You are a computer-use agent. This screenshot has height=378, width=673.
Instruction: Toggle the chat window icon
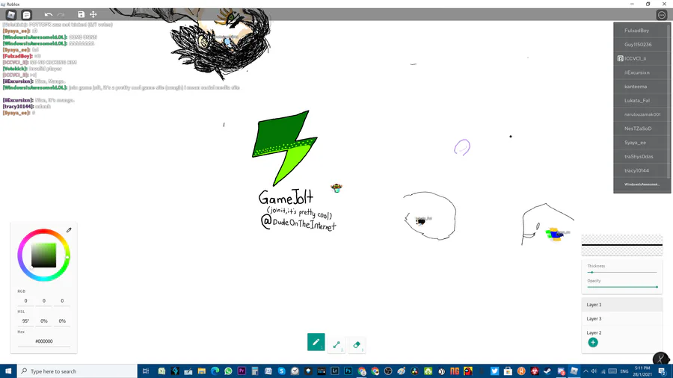pyautogui.click(x=27, y=15)
